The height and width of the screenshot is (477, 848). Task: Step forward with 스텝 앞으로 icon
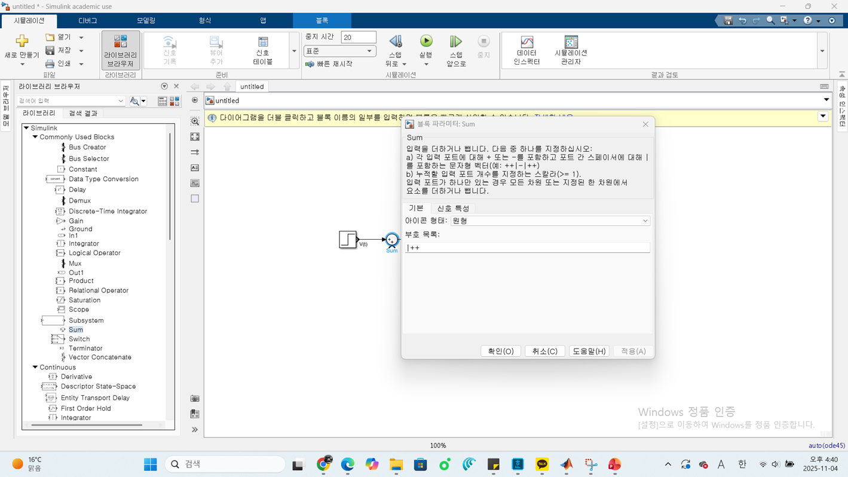click(x=456, y=41)
